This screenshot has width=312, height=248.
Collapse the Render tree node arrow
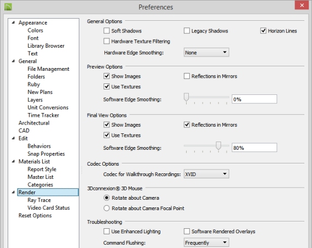click(x=13, y=193)
